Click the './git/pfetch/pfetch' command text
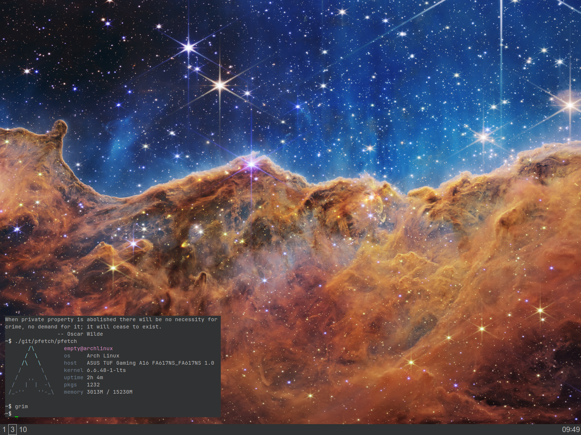581x435 pixels. pos(46,341)
